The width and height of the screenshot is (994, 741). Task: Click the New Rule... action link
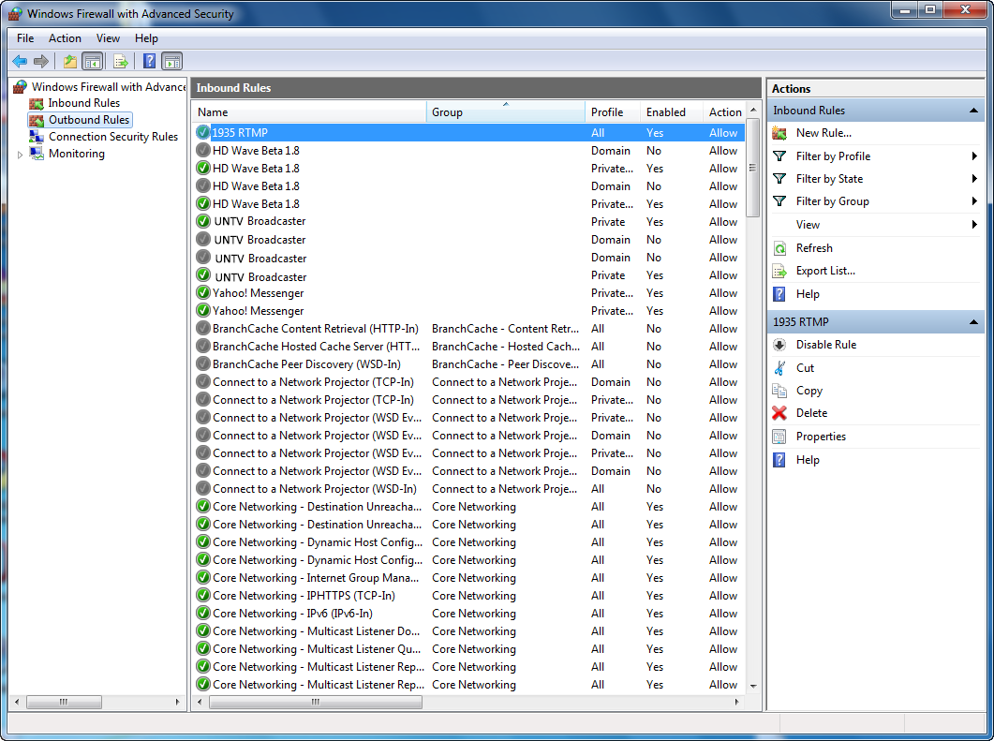coord(823,133)
